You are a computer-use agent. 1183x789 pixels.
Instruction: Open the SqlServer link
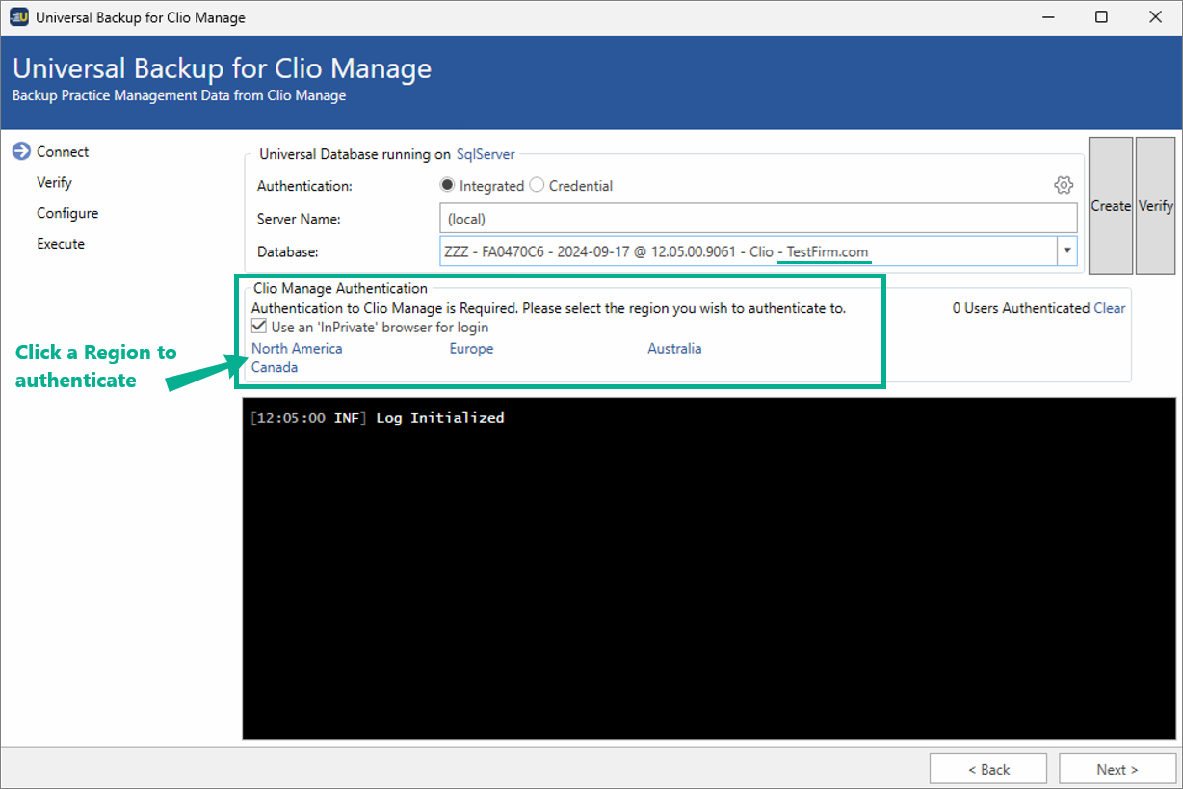click(x=486, y=154)
